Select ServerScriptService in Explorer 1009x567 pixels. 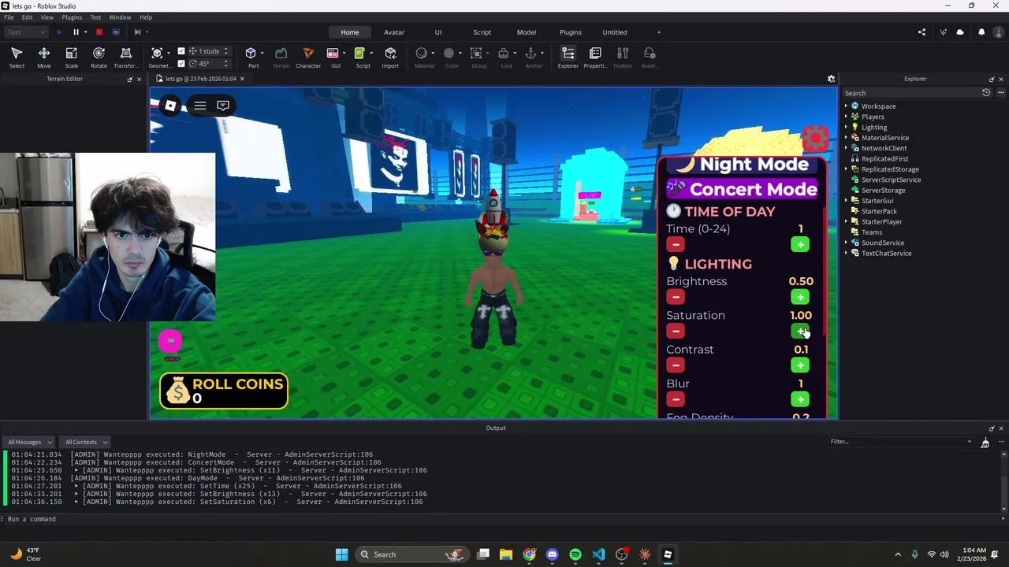[891, 180]
